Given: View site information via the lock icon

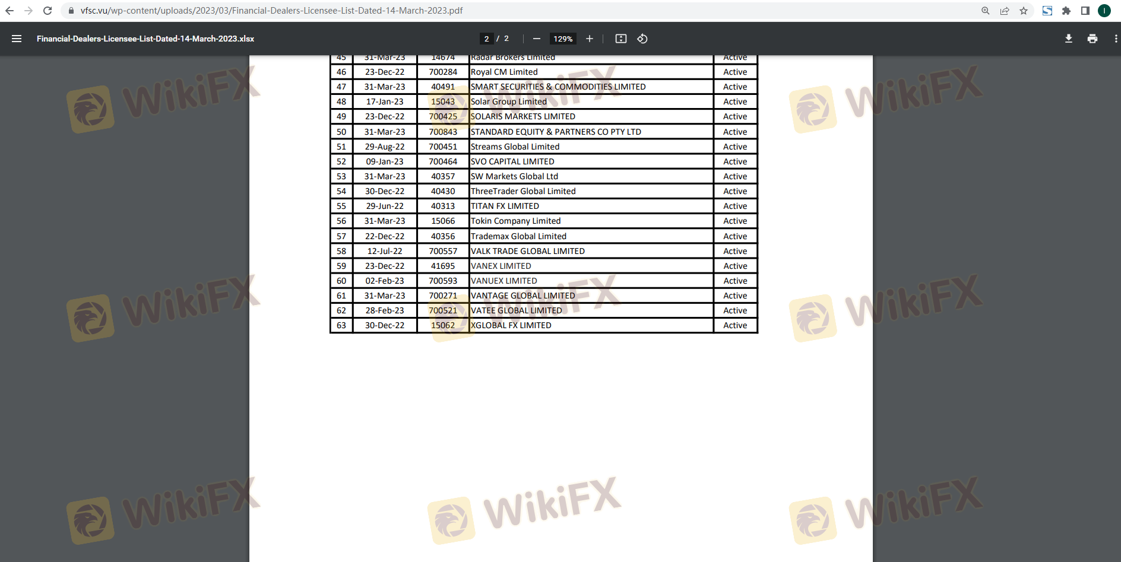Looking at the screenshot, I should pos(71,11).
